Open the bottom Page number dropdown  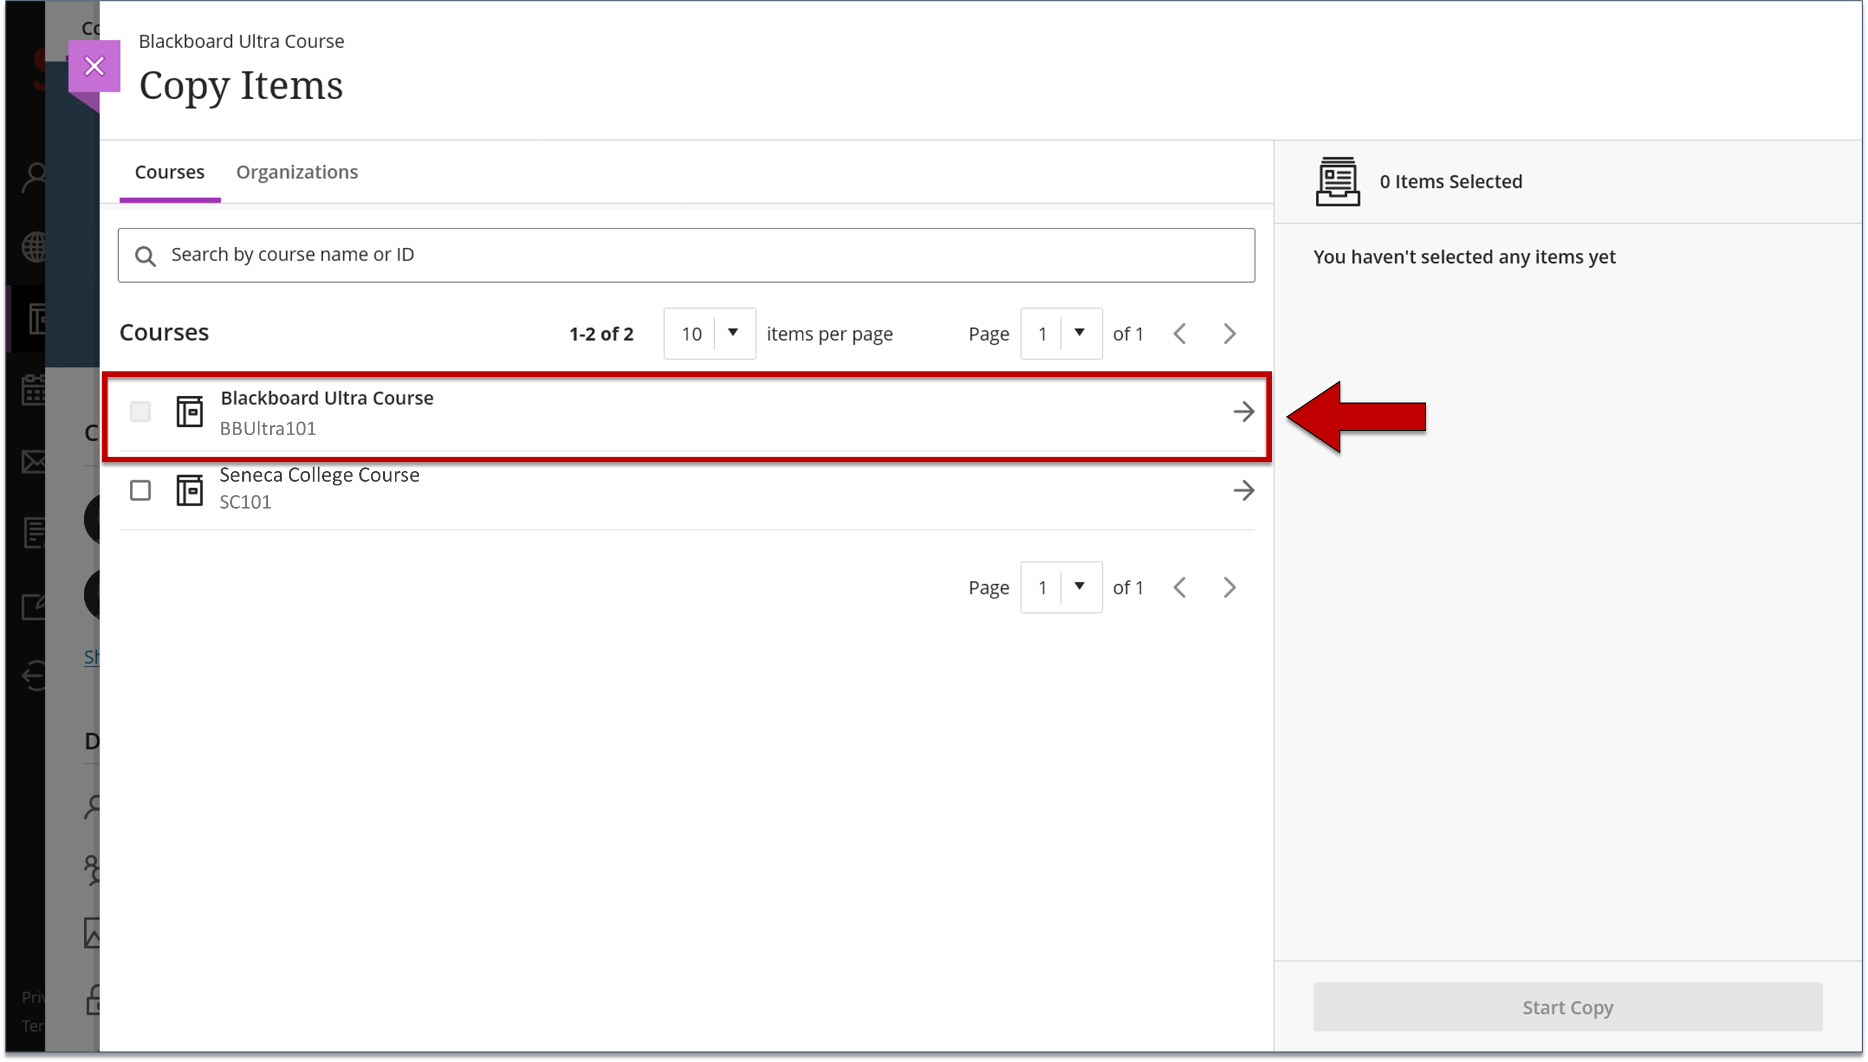[x=1061, y=587]
